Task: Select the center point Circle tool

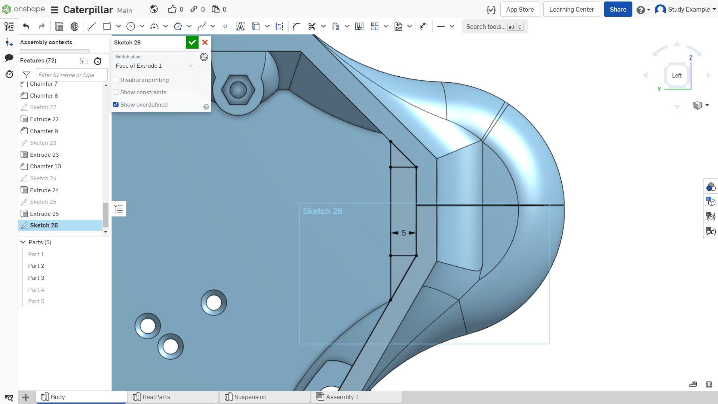Action: pos(131,27)
